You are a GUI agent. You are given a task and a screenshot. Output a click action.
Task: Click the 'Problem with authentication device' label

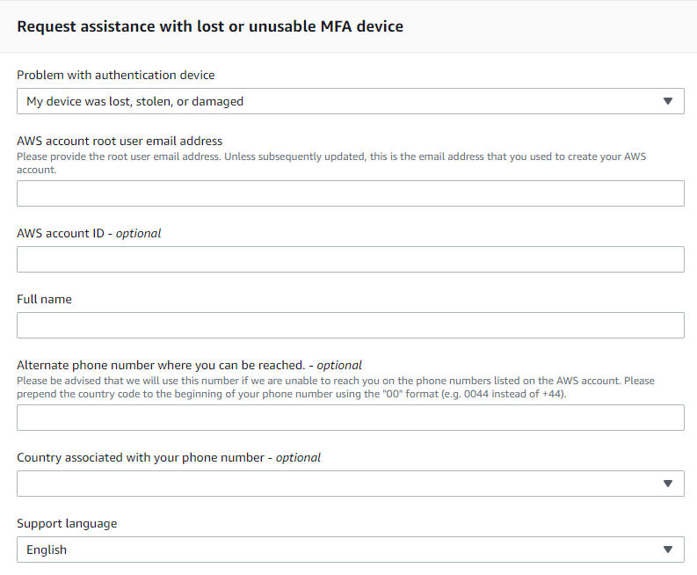116,75
